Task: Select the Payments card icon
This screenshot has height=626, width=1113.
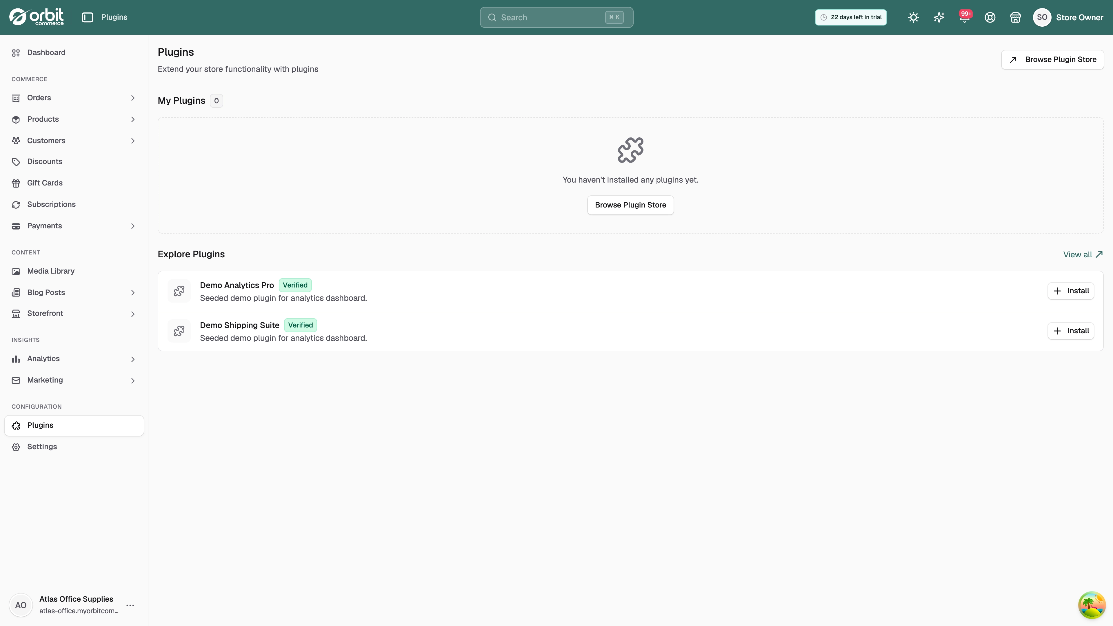Action: (16, 226)
